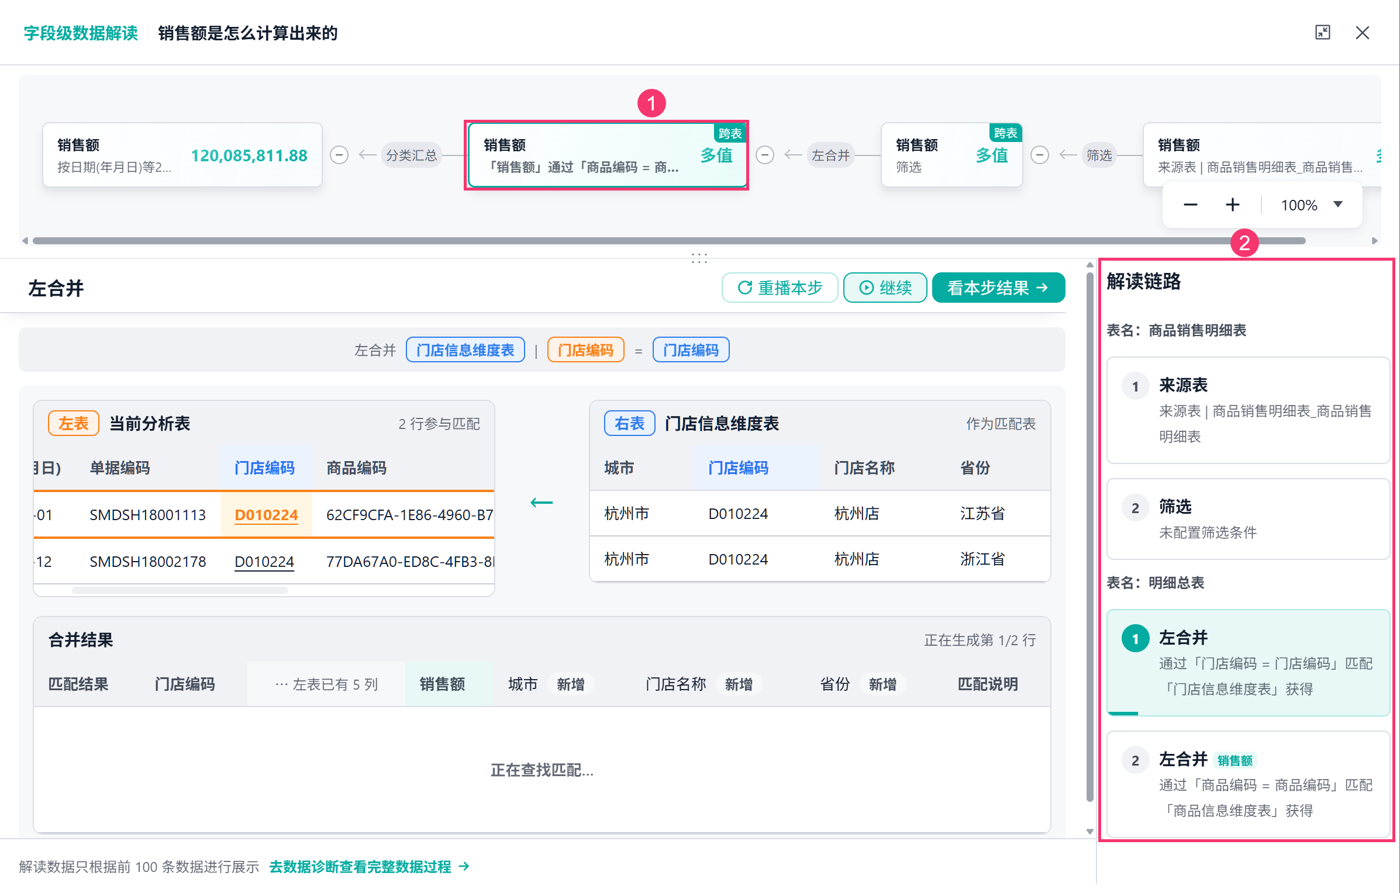Viewport: 1400px width, 893px height.
Task: Collapse the node after the highlighted 多值 card
Action: tap(765, 155)
